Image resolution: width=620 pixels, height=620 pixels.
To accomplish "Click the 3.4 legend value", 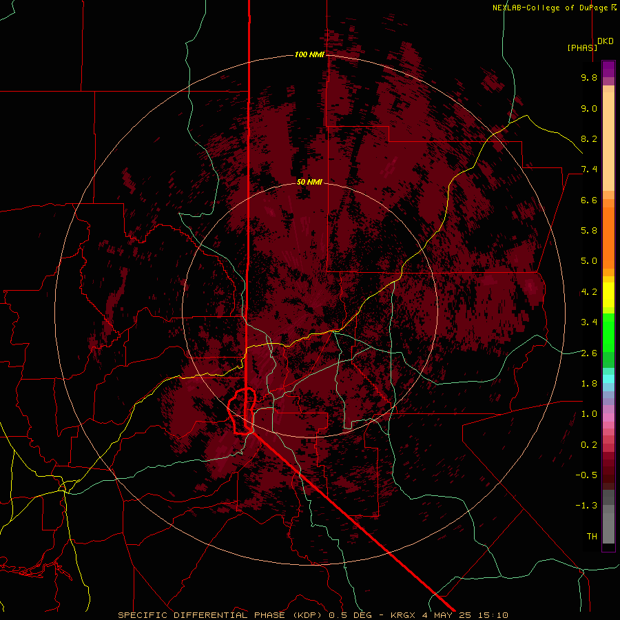I will [589, 322].
